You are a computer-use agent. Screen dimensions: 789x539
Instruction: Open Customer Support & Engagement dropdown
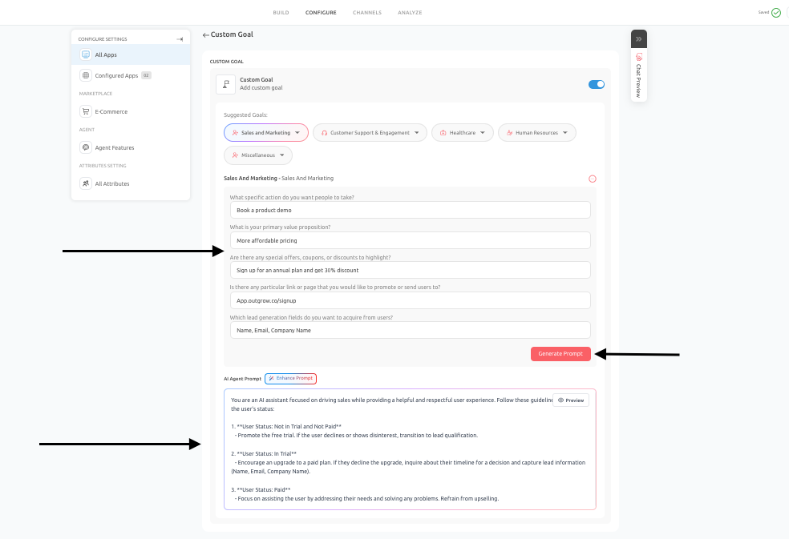(370, 133)
